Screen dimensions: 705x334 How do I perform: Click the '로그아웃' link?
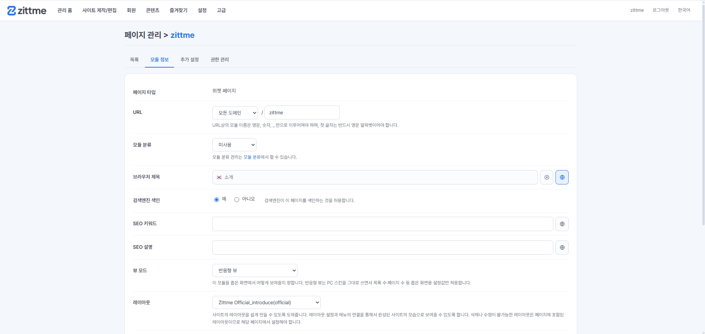click(661, 10)
